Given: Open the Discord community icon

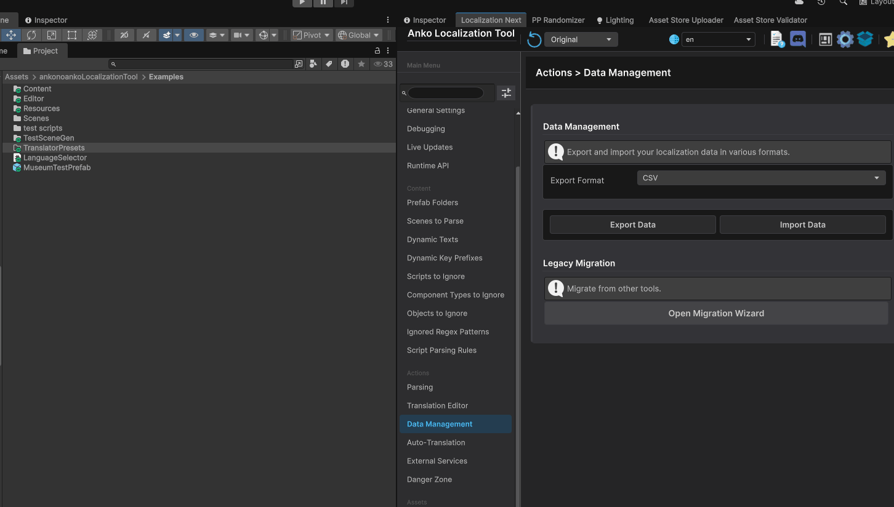Looking at the screenshot, I should click(x=798, y=39).
